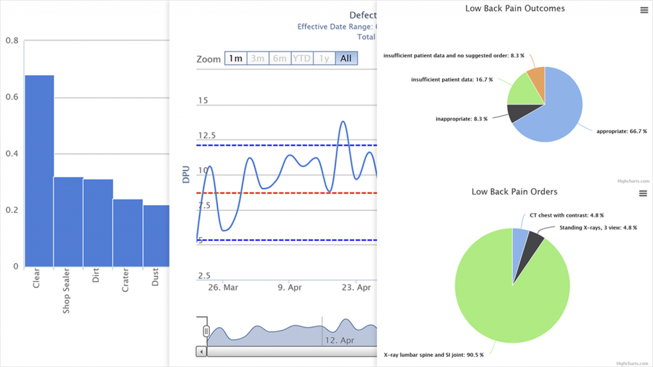Open the Low Back Pain Orders chart menu

(643, 193)
